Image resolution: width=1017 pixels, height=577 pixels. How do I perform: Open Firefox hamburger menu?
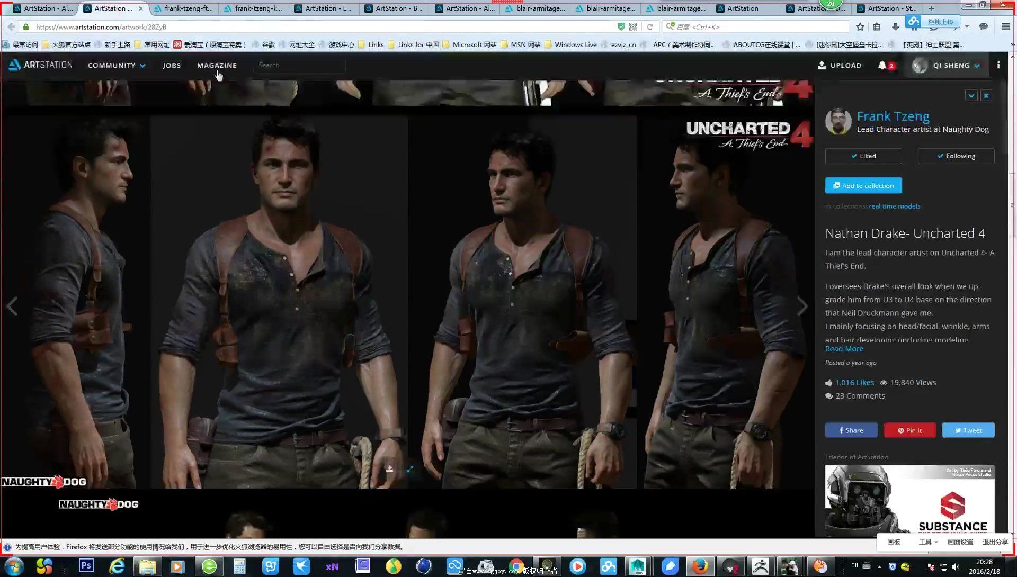[x=1005, y=26]
